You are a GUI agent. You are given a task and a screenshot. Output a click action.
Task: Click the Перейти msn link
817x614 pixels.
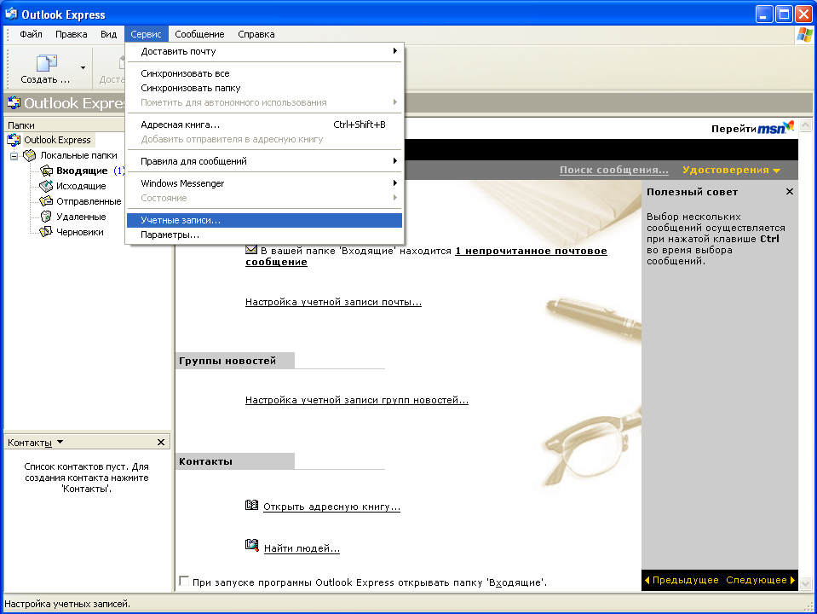pyautogui.click(x=753, y=128)
